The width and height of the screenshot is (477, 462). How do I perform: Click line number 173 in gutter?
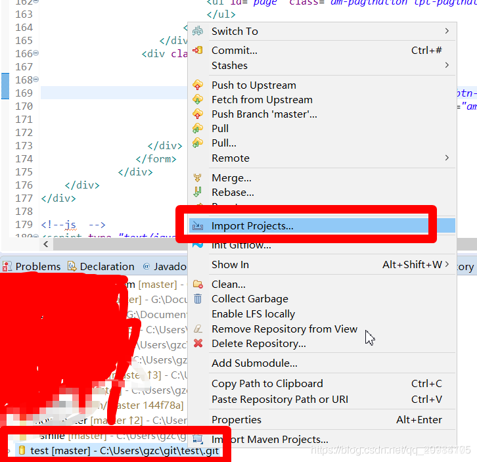24,145
